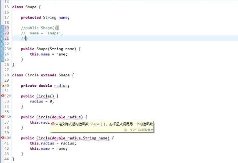This screenshot has height=163, width=238.
Task: Click the error marker on line 40
Action: pyautogui.click(x=3, y=138)
